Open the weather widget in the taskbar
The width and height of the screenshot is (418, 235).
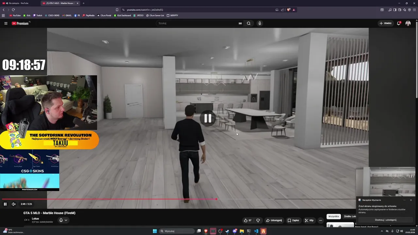(14, 231)
